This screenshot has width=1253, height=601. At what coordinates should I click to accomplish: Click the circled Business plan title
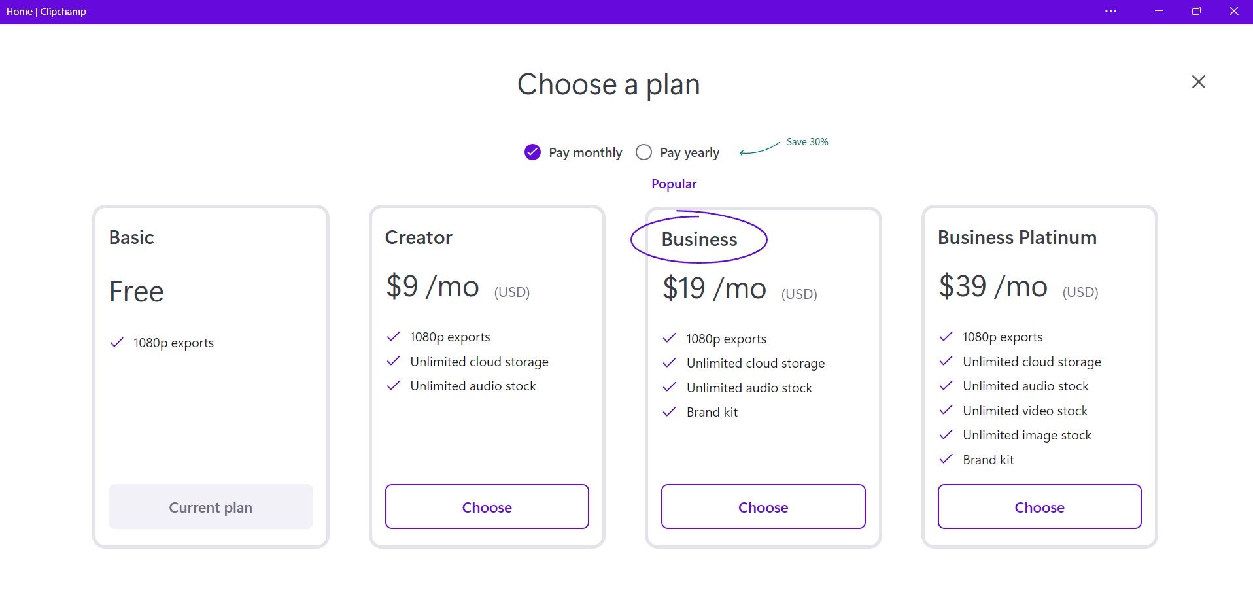coord(698,239)
